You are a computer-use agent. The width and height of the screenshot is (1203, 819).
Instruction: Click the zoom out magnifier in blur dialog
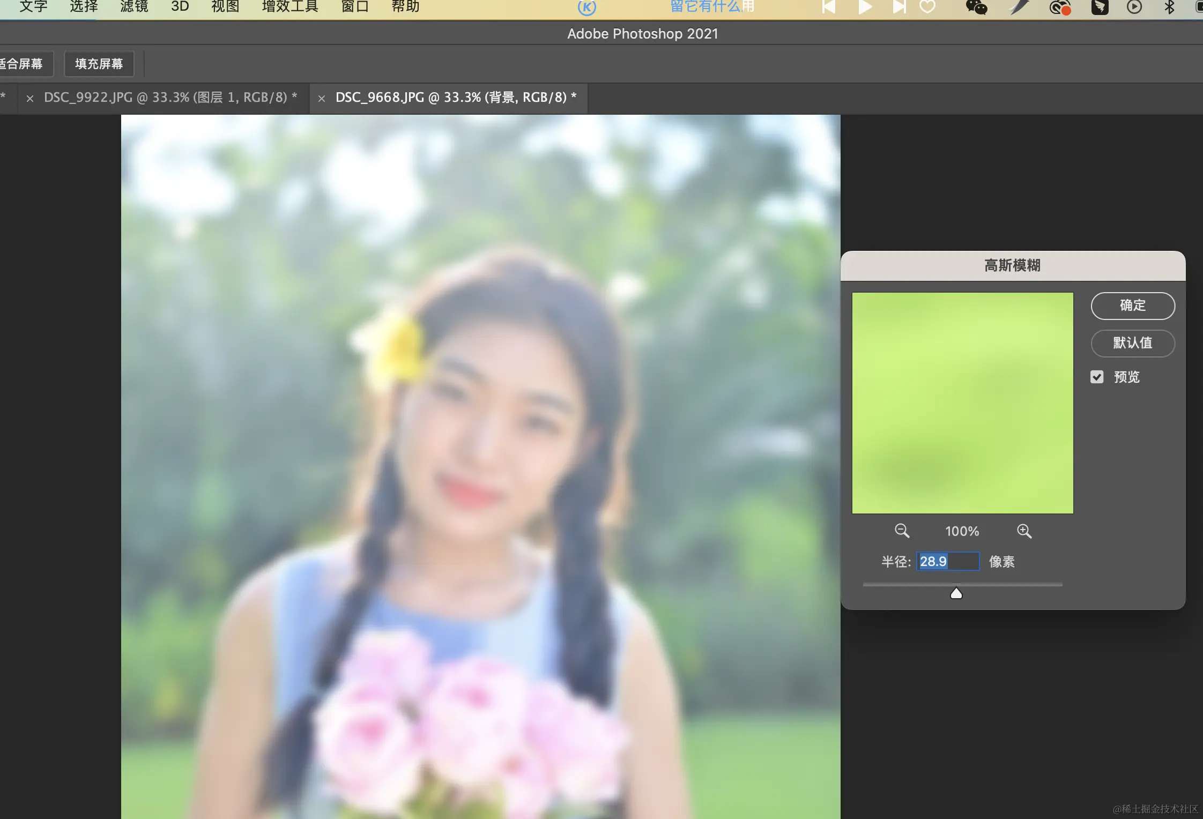902,531
